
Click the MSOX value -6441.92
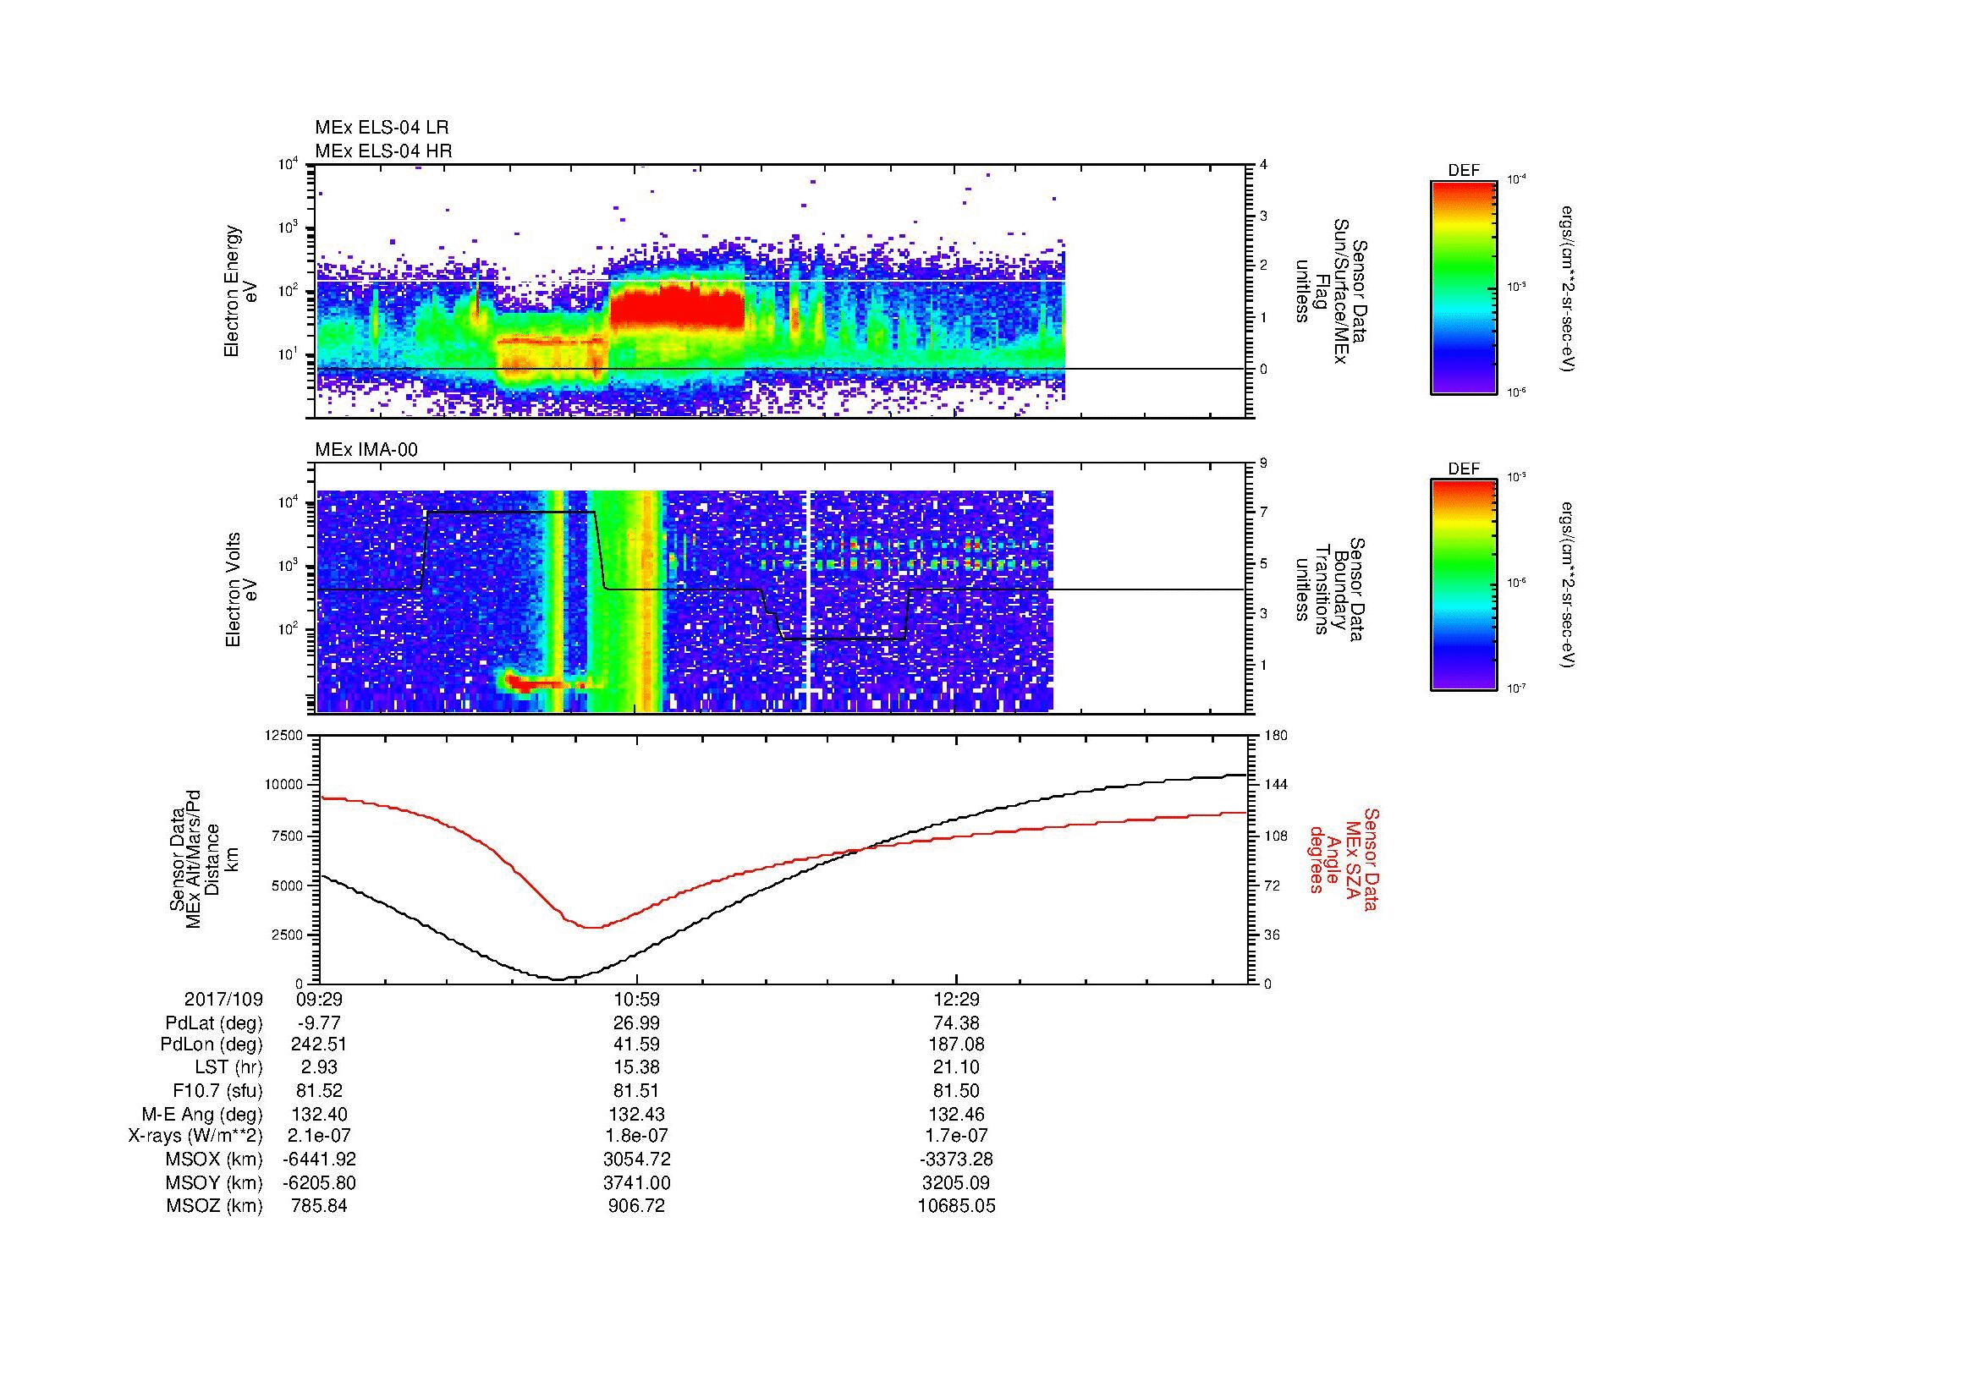coord(319,1160)
